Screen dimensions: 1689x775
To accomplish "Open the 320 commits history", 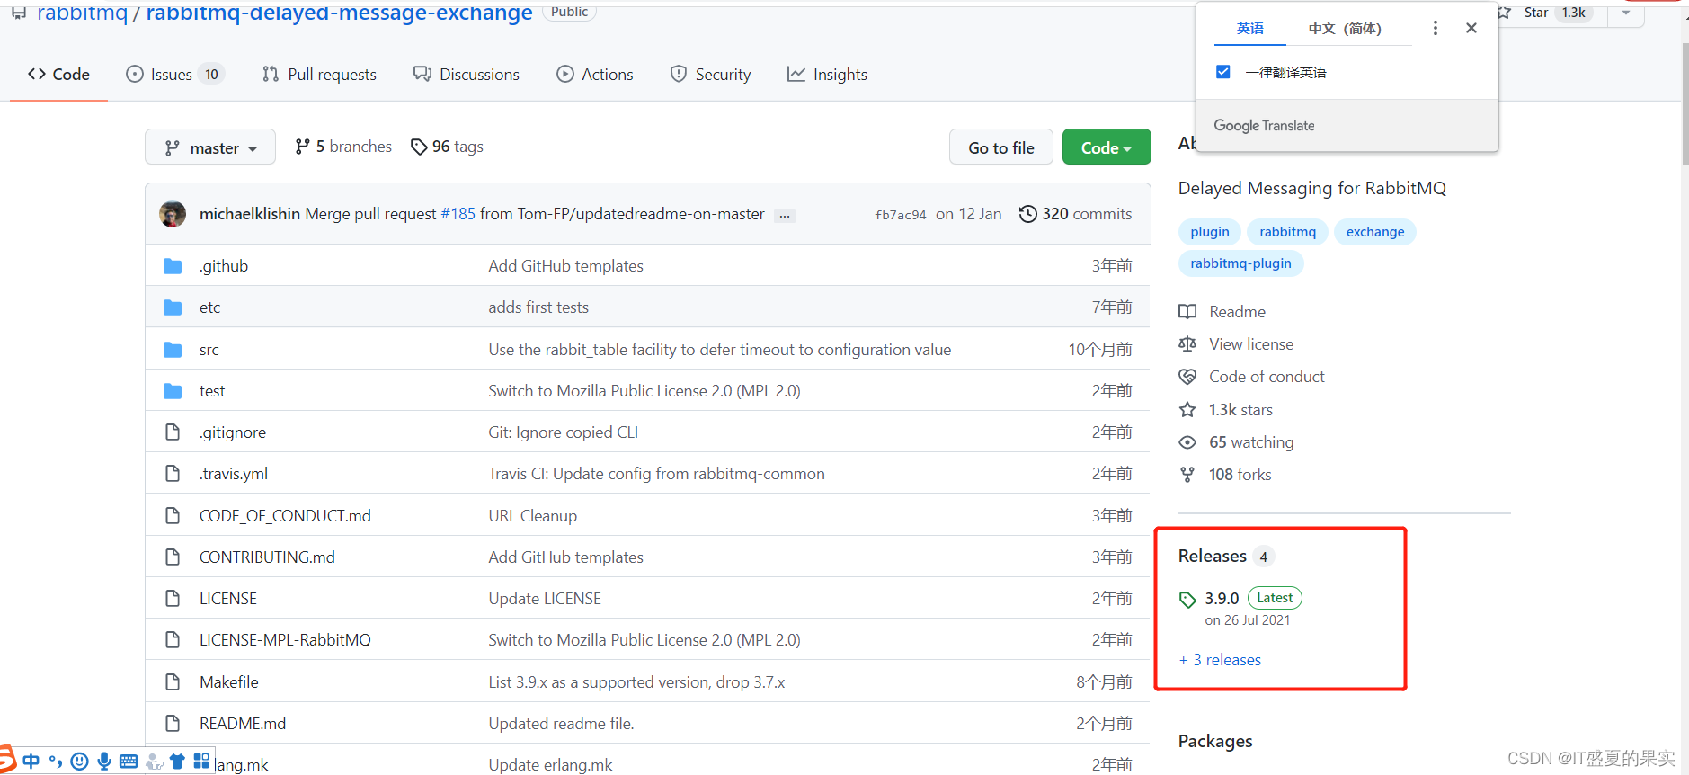I will 1075,214.
